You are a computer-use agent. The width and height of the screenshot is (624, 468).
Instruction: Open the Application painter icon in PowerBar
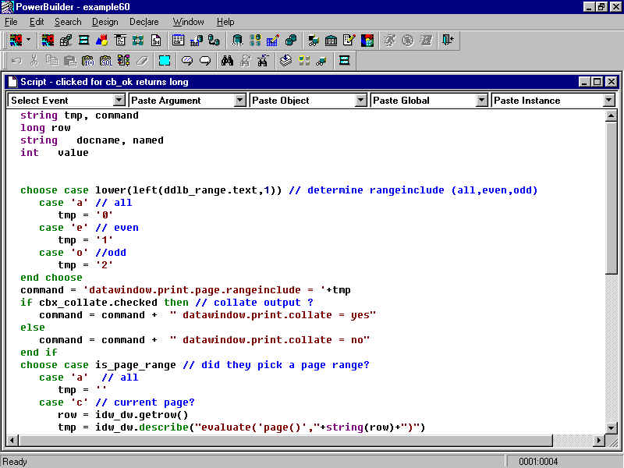coord(48,41)
